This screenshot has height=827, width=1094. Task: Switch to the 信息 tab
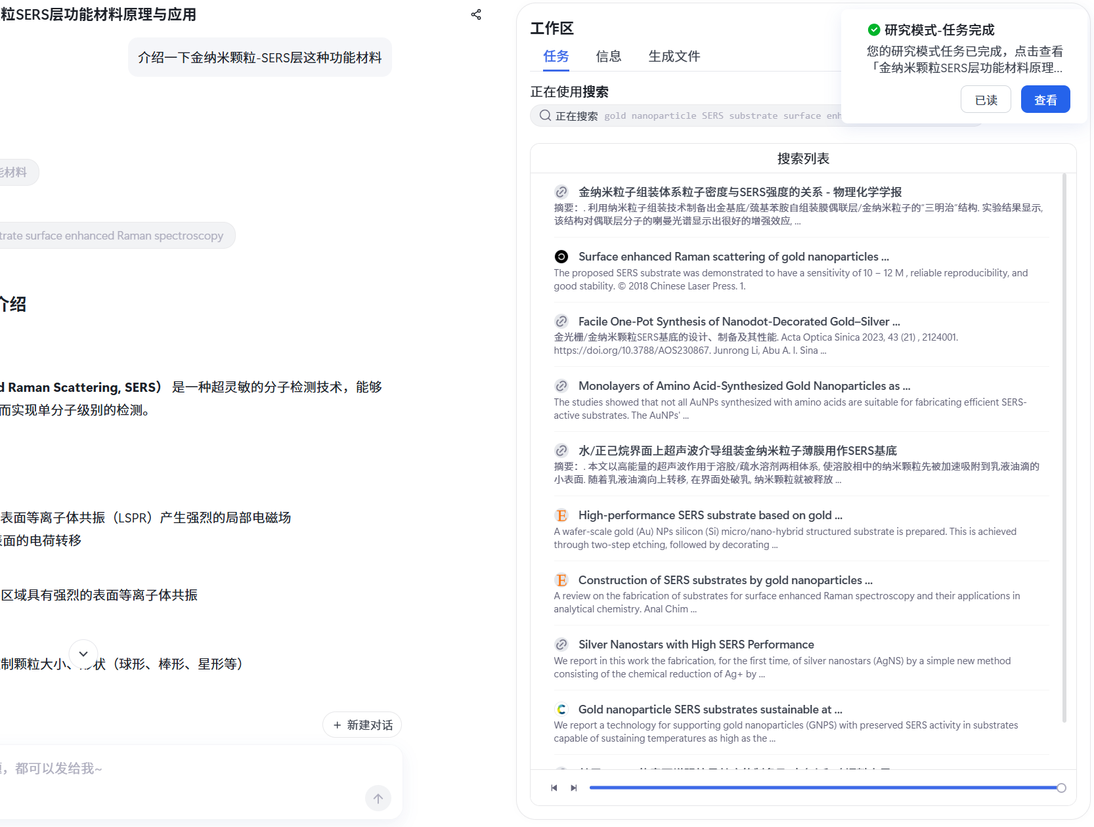click(x=609, y=56)
